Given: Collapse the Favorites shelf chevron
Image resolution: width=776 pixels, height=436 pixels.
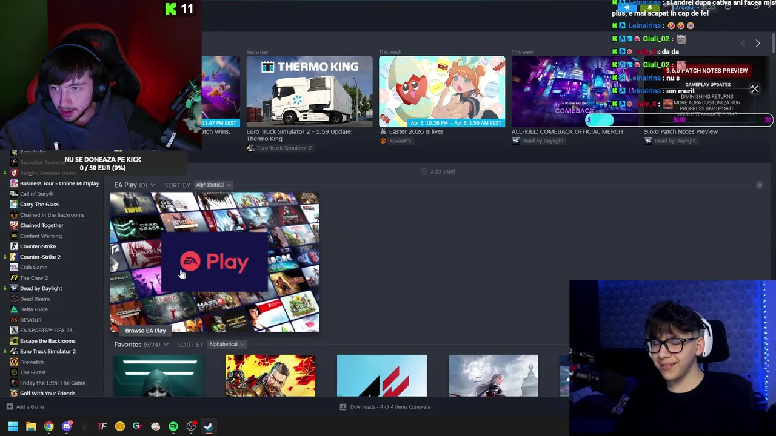Looking at the screenshot, I should (x=166, y=345).
